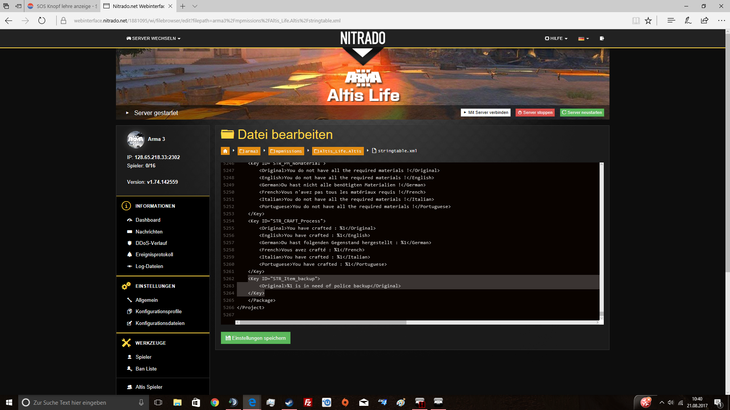Open Steam from the taskbar
Image resolution: width=730 pixels, height=410 pixels.
[289, 402]
